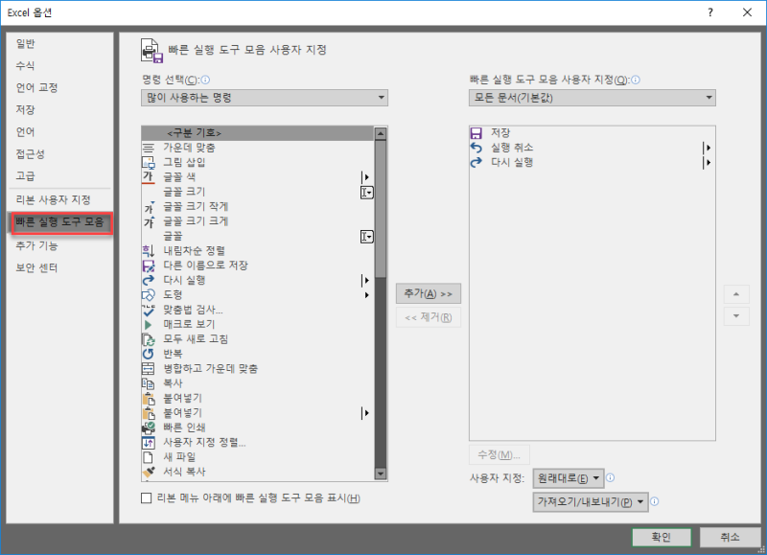This screenshot has width=767, height=555.
Task: Open the 빠른 실행 도구 모음 category
Action: [x=59, y=222]
